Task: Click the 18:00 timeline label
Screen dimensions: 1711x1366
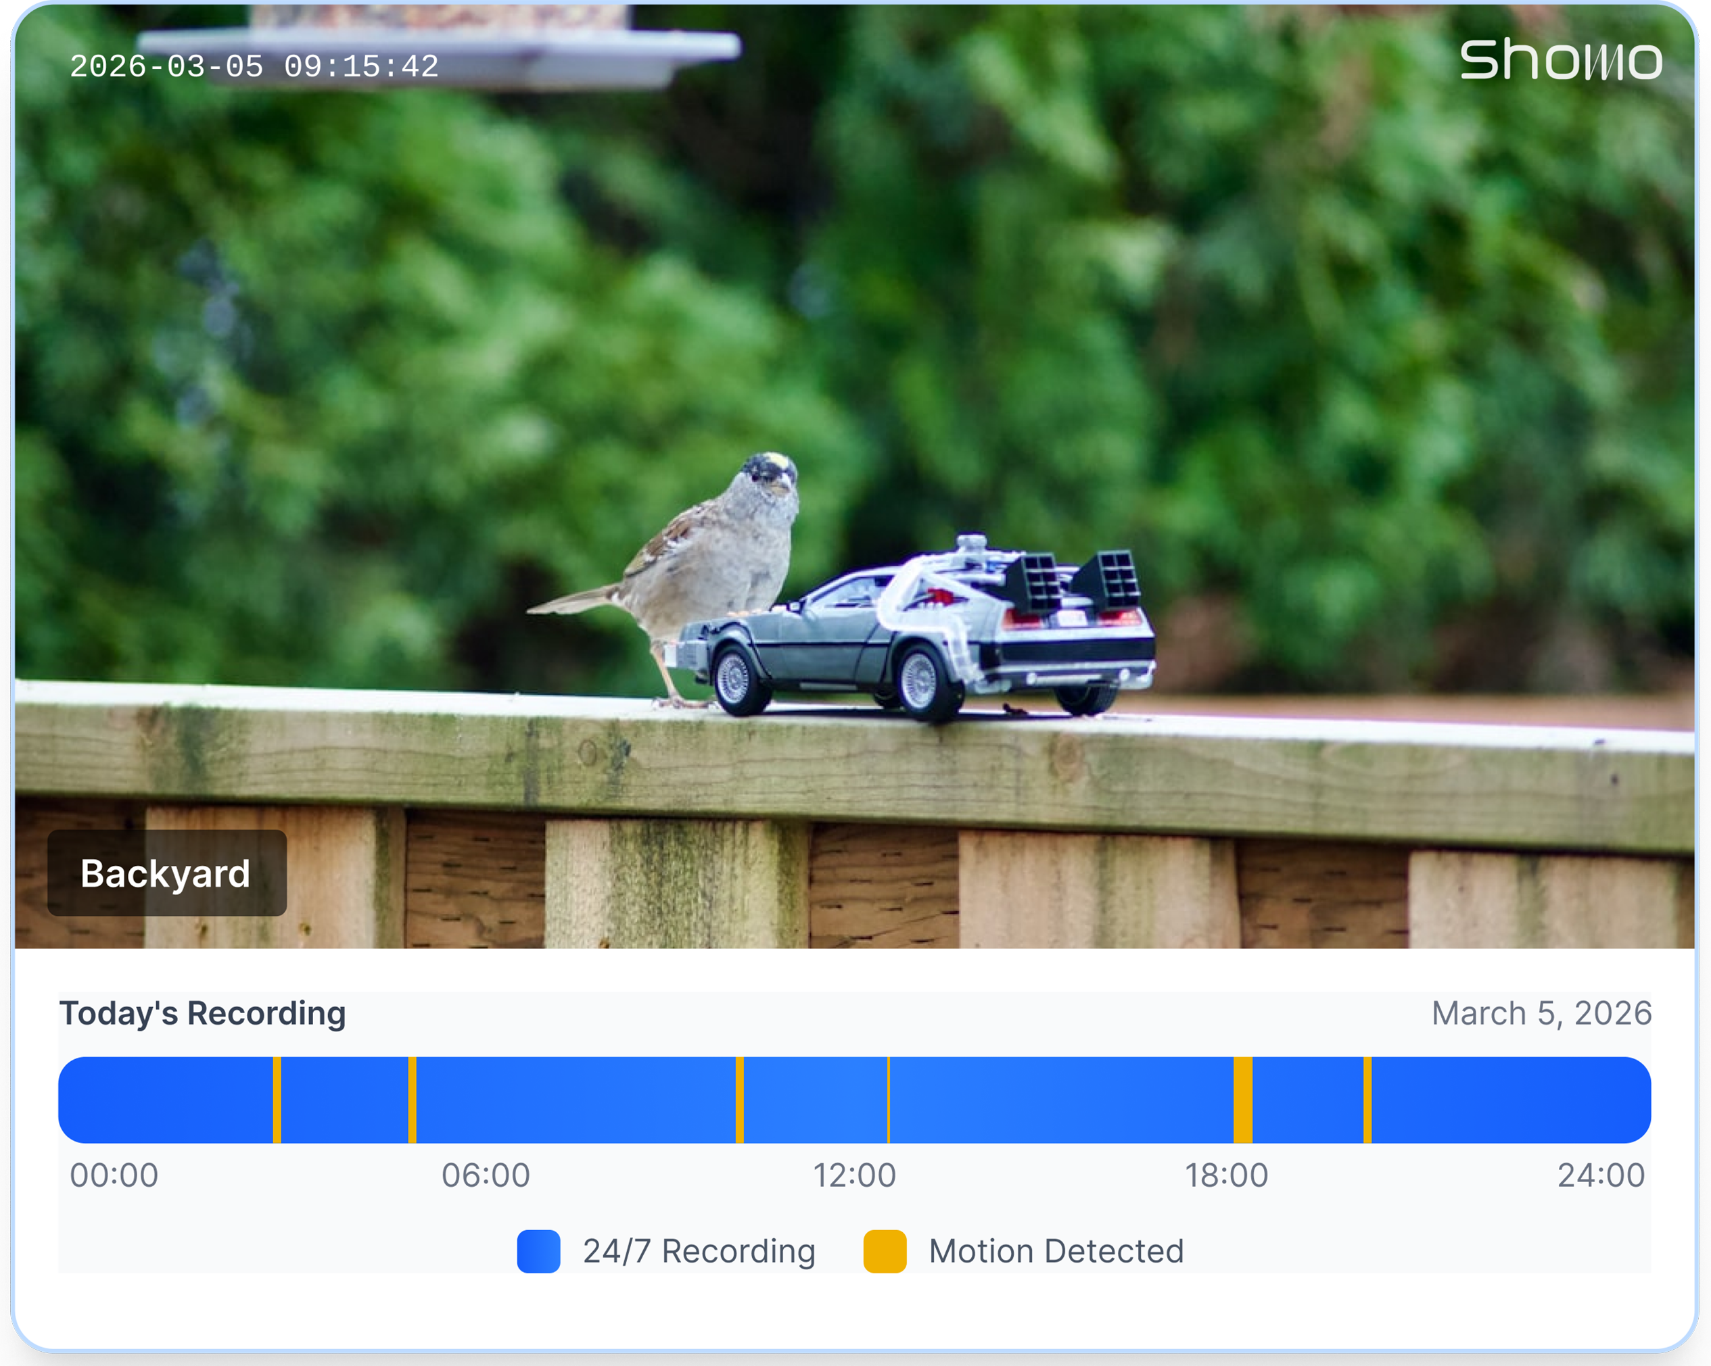Action: [x=1226, y=1175]
